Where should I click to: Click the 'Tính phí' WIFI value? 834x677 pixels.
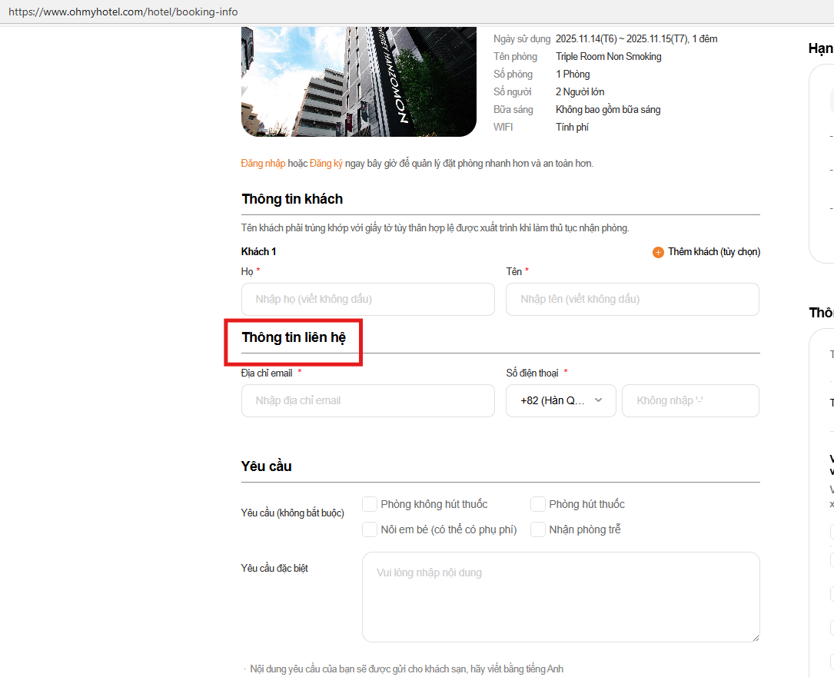coord(573,127)
